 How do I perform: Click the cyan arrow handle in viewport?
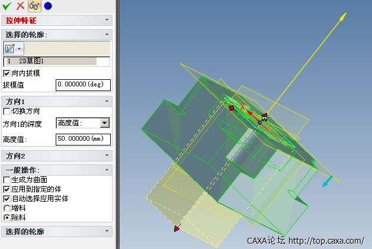coord(328,182)
